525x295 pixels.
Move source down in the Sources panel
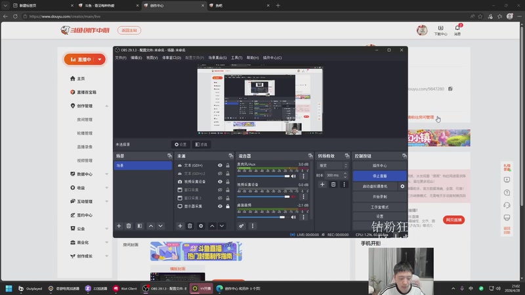point(222,226)
